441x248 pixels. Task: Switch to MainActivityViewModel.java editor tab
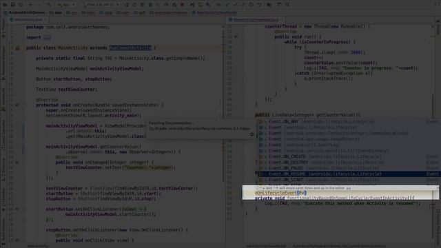tap(256, 20)
